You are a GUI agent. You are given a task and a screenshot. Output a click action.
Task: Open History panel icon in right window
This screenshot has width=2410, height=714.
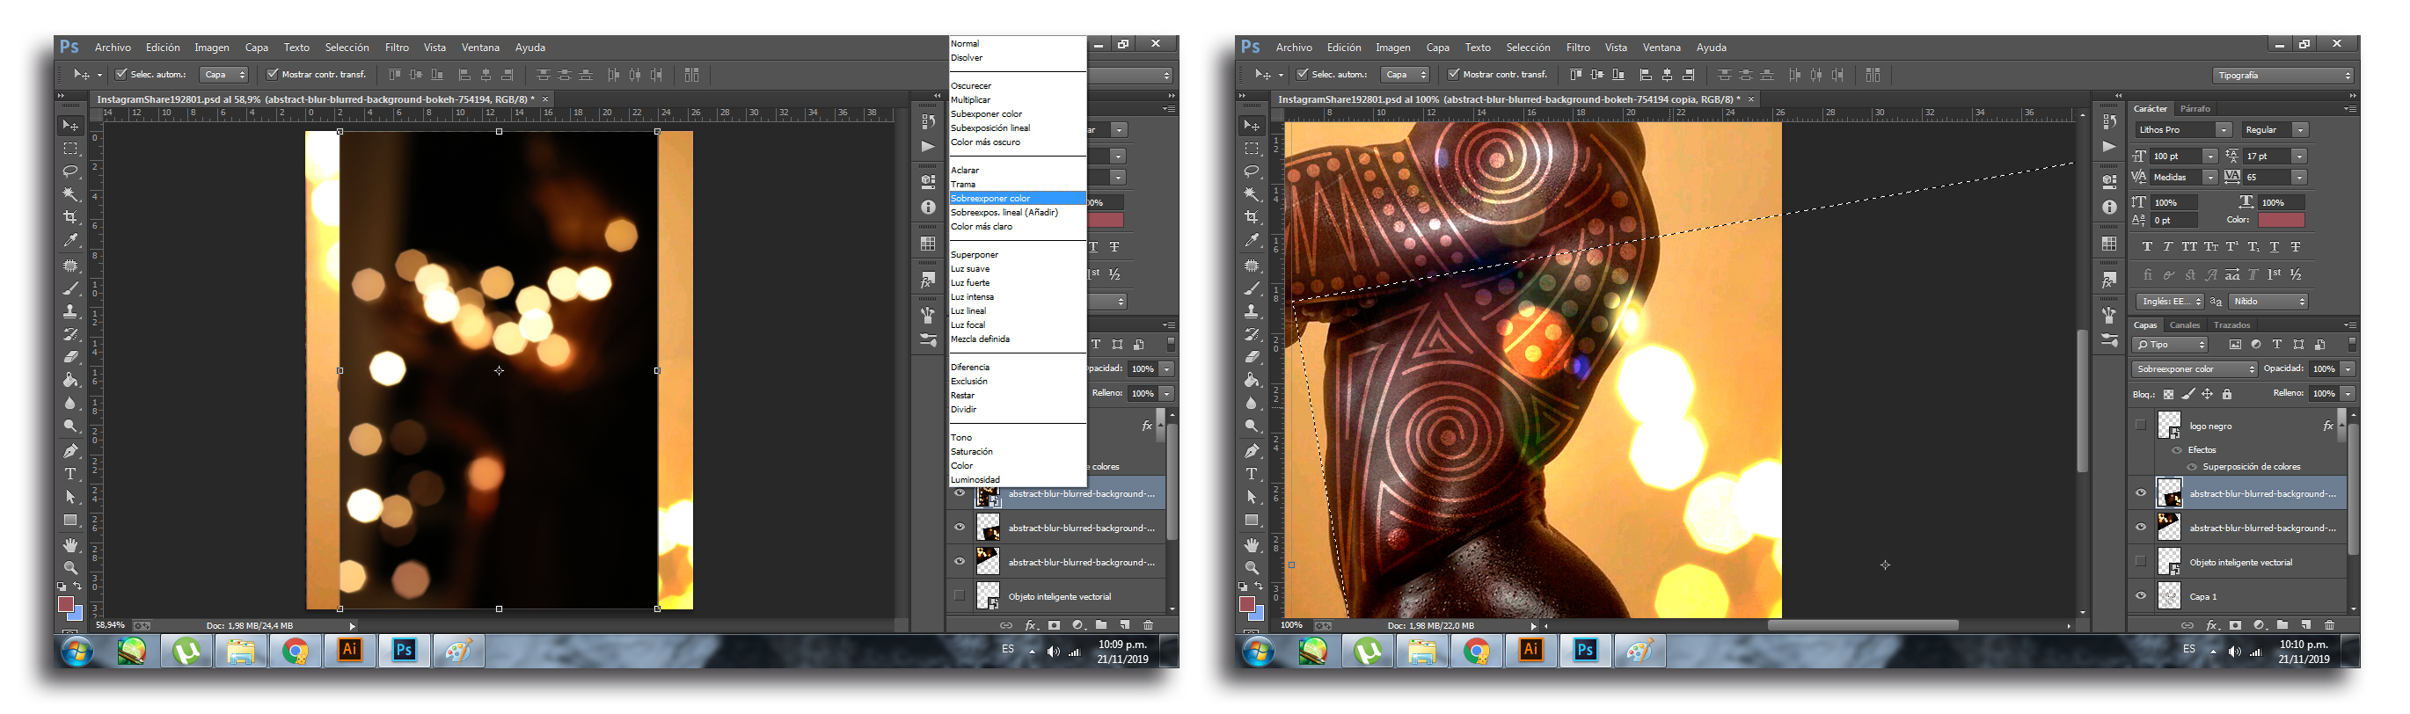[2109, 121]
